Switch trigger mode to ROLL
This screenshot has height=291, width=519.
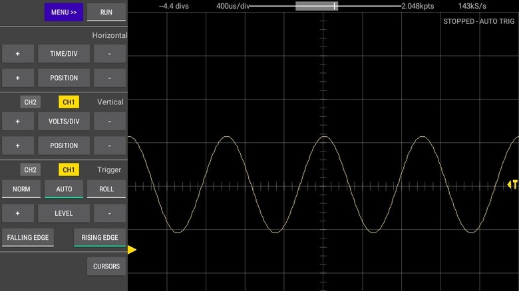pos(106,189)
